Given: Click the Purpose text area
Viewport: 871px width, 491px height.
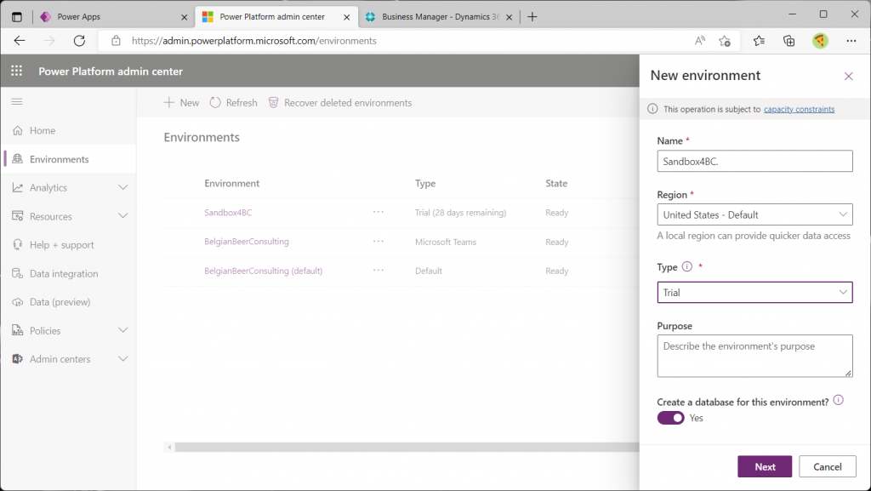Looking at the screenshot, I should pyautogui.click(x=755, y=356).
